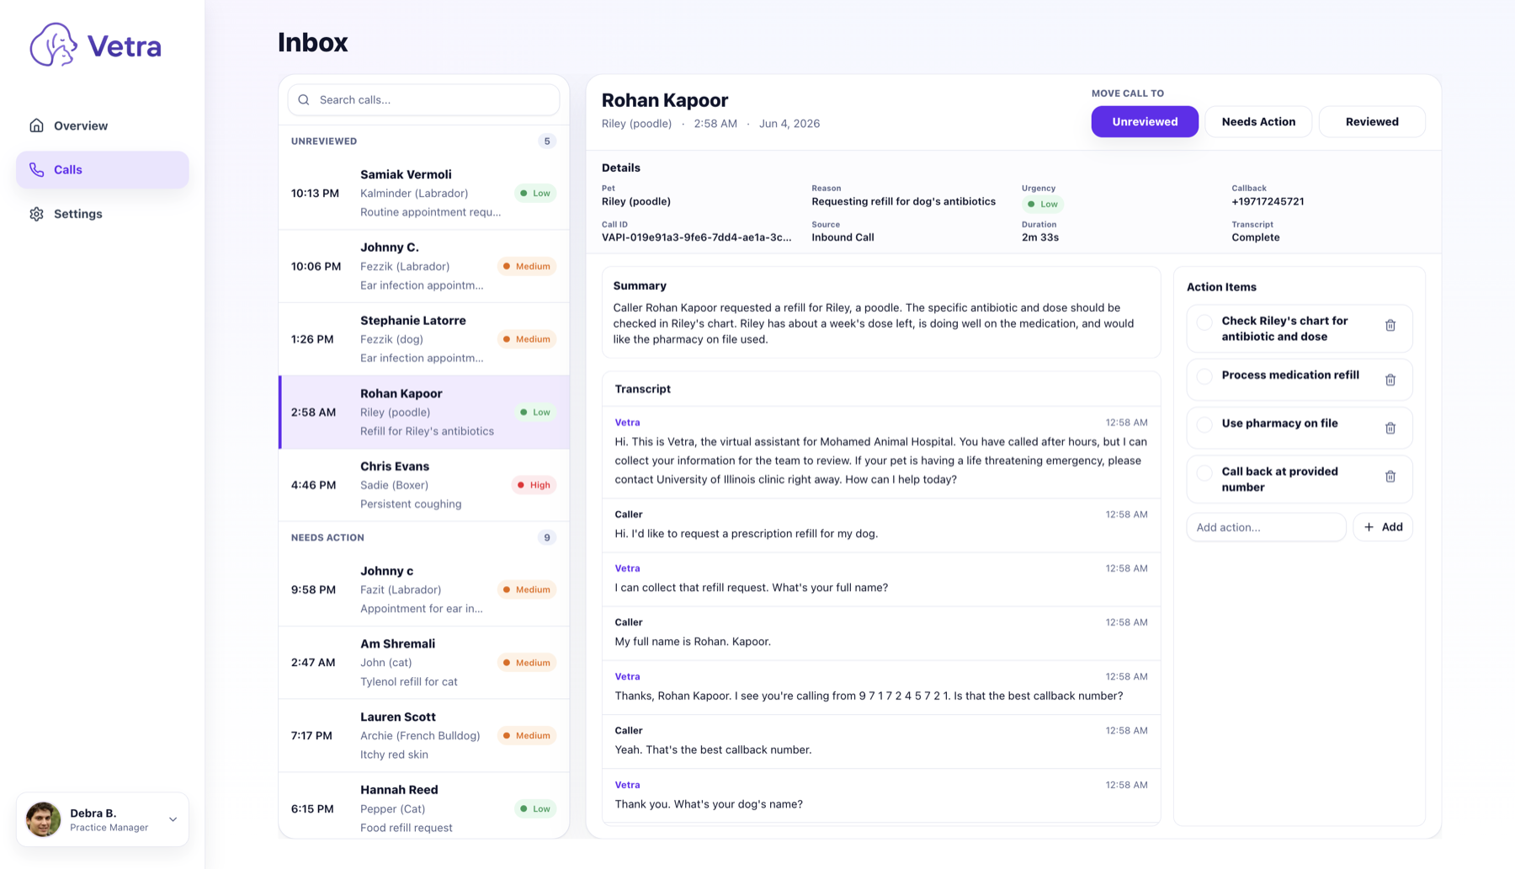Click the Transcript status 'Complete'
The height and width of the screenshot is (869, 1515).
click(x=1256, y=237)
